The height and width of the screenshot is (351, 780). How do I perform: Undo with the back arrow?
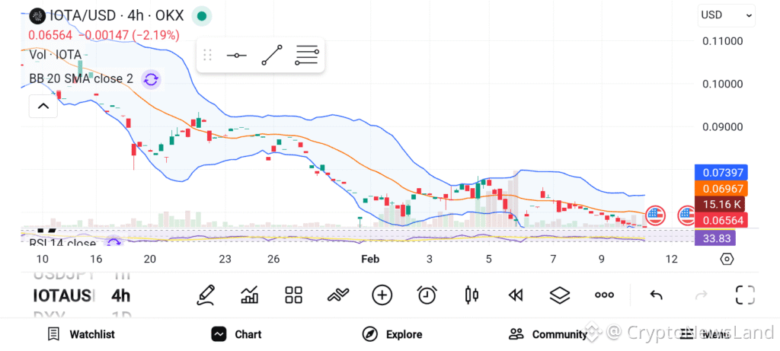point(656,295)
